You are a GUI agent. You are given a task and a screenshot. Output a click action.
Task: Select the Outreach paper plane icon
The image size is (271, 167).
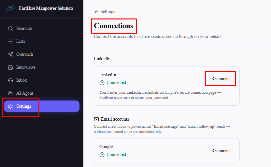click(10, 54)
